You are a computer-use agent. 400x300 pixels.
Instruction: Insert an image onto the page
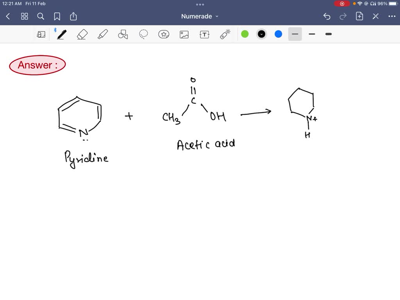(184, 34)
